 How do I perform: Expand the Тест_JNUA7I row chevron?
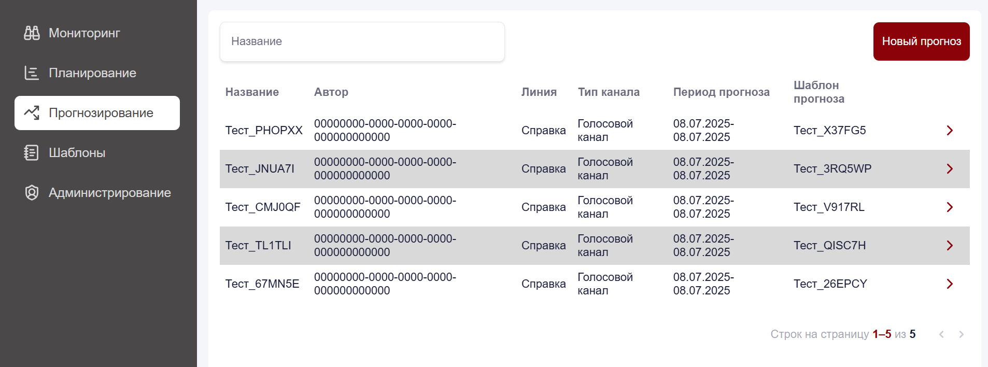(x=950, y=169)
